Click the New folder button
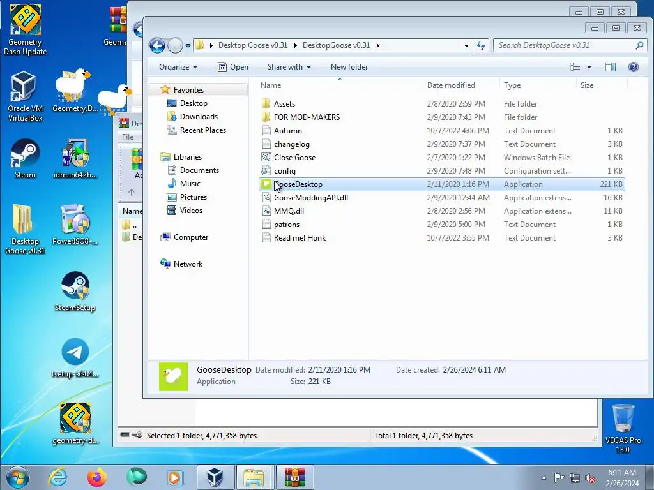Image resolution: width=654 pixels, height=490 pixels. click(x=349, y=67)
